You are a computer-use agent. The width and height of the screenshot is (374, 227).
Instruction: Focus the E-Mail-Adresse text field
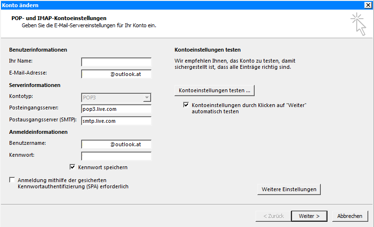point(116,74)
